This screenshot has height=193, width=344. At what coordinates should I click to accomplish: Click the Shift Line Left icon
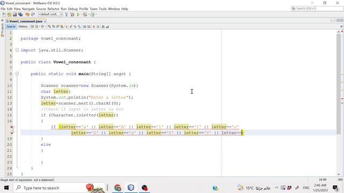coord(84,26)
